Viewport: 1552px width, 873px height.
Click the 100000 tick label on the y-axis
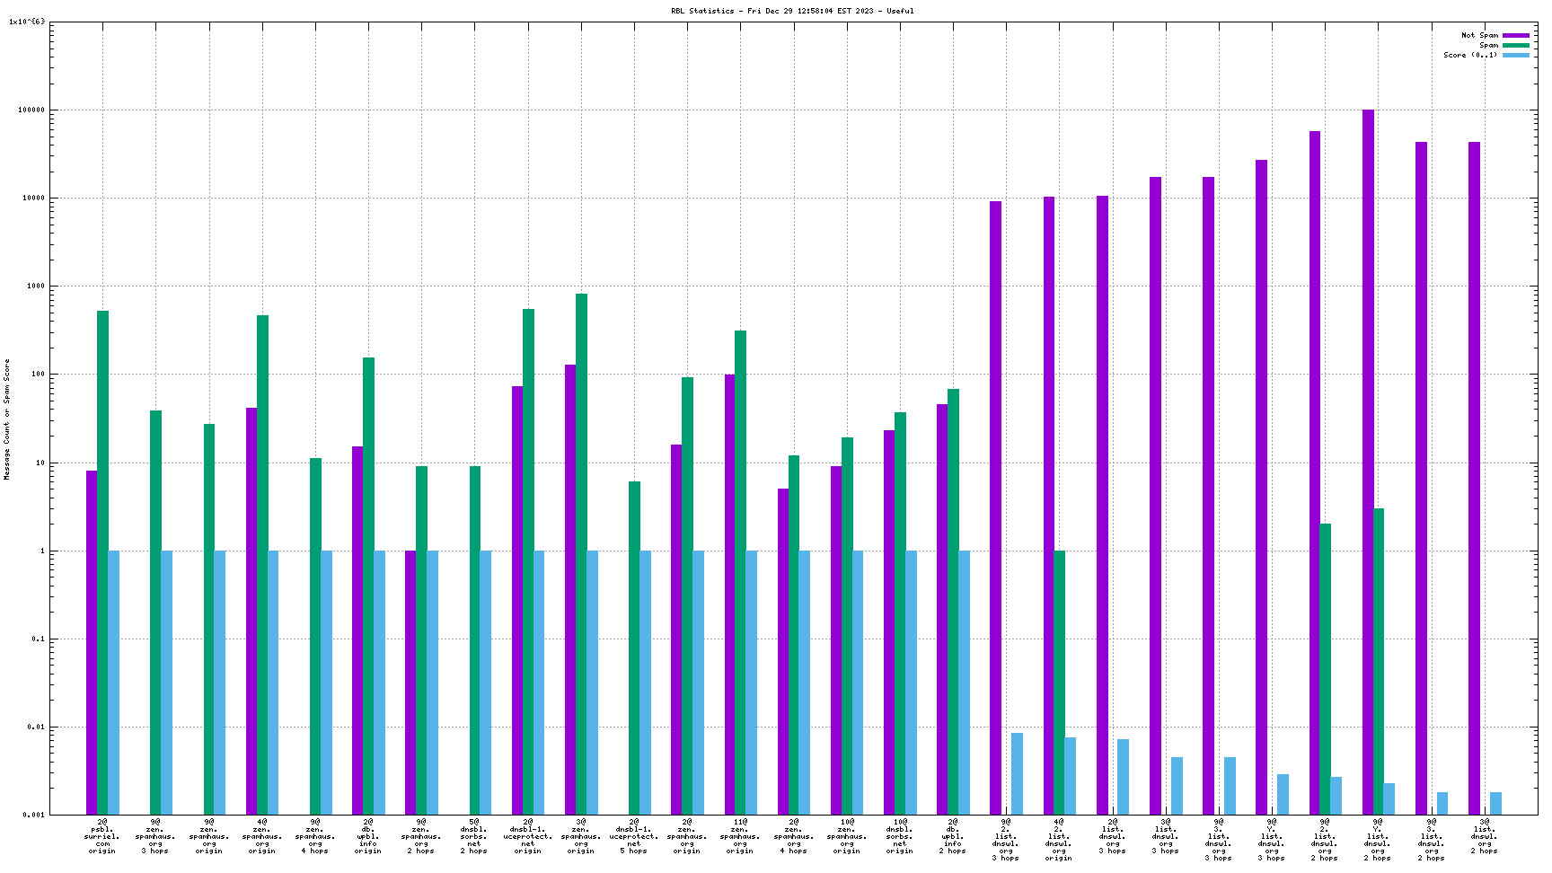[x=31, y=110]
